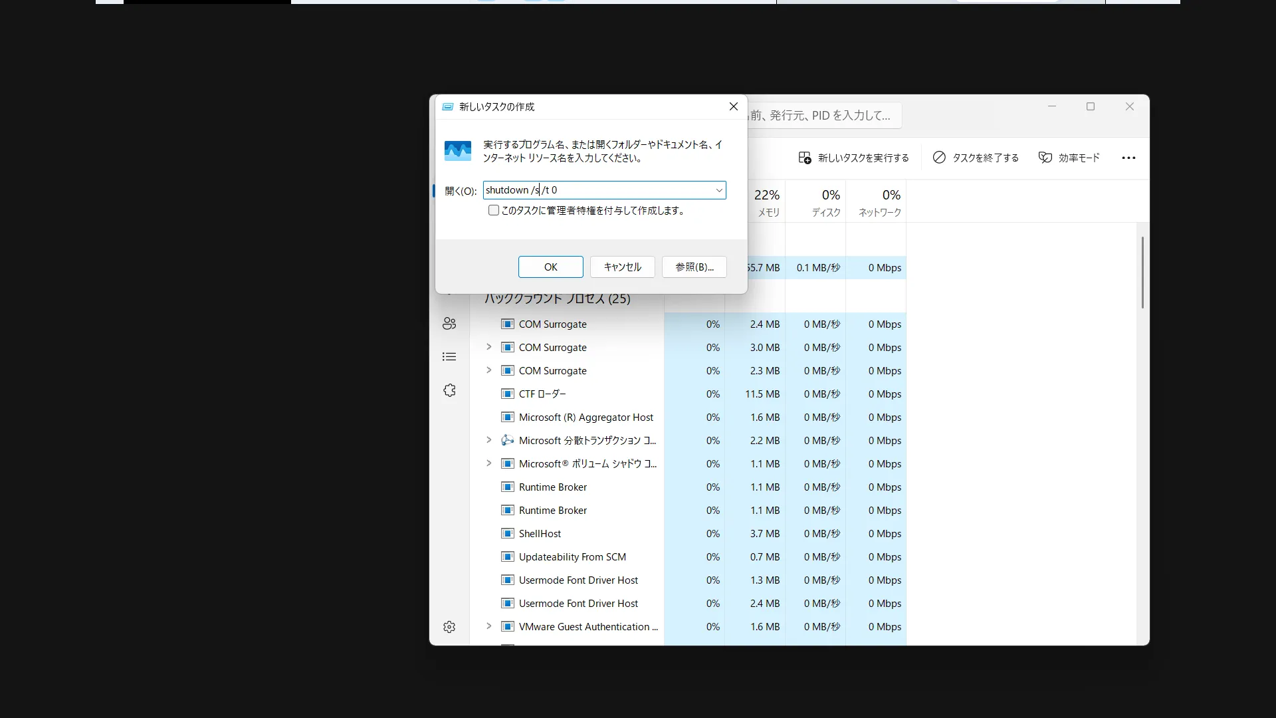Image resolution: width=1276 pixels, height=718 pixels.
Task: Expand the VMware Guest Authentication process
Action: pyautogui.click(x=489, y=626)
